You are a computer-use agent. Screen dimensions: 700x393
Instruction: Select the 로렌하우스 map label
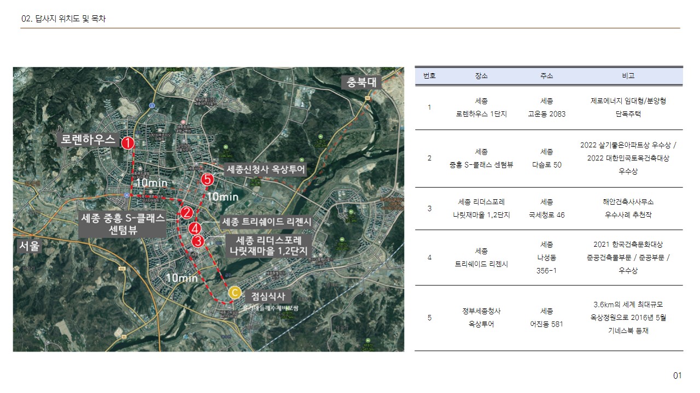(x=88, y=139)
